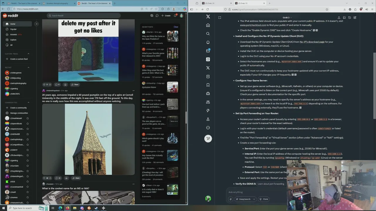Attach a file to Grok prompt

pyautogui.click(x=231, y=199)
